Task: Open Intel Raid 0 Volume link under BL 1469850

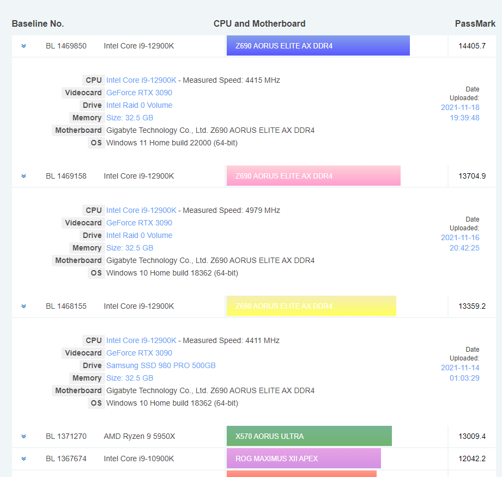Action: point(140,105)
